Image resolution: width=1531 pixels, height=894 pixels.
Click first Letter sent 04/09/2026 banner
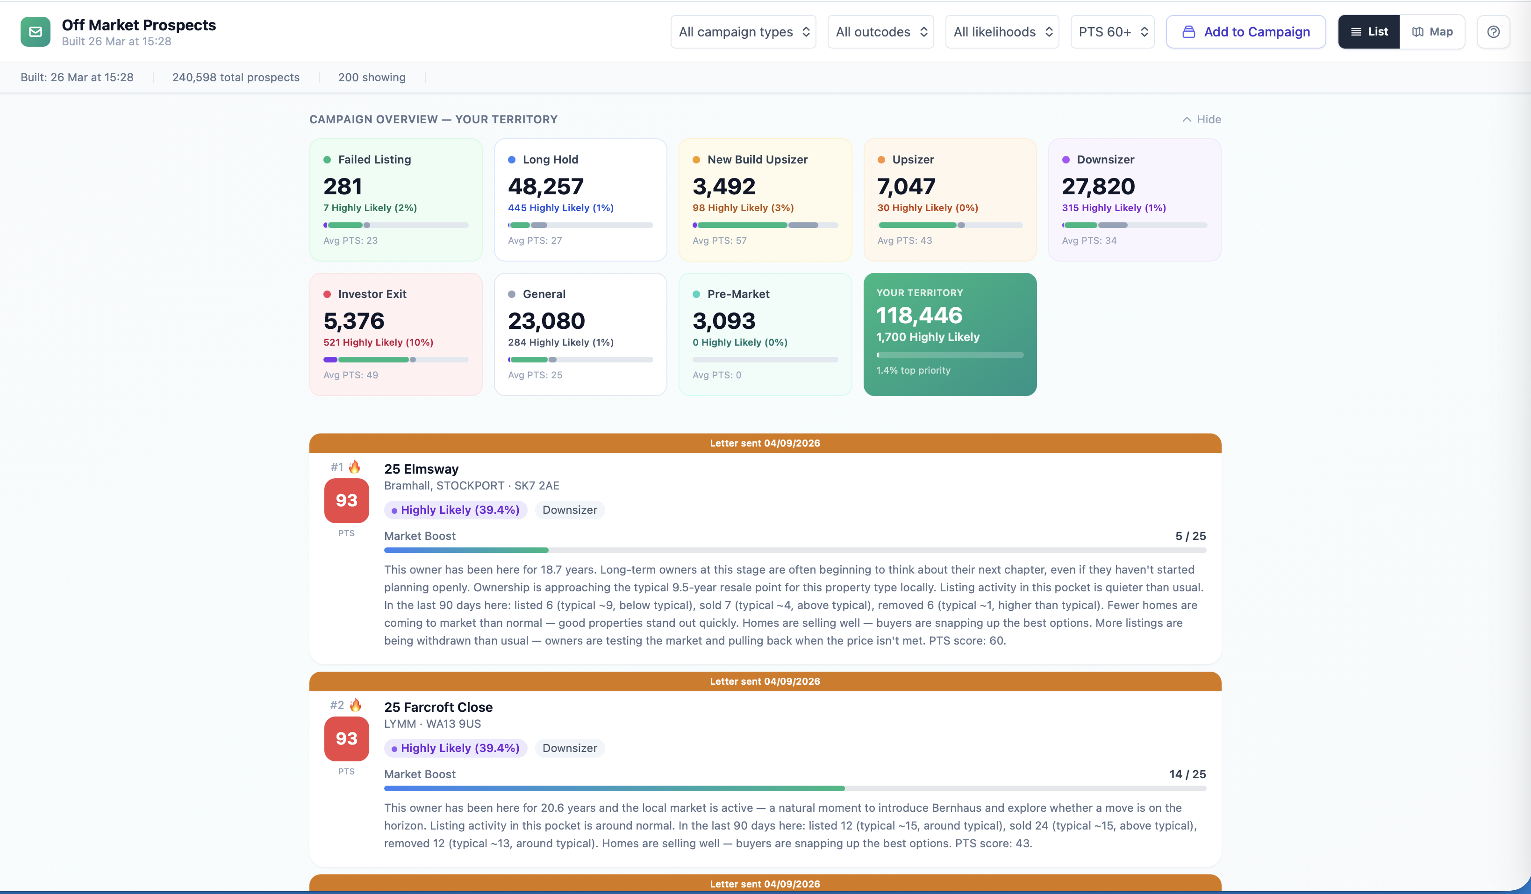[765, 443]
